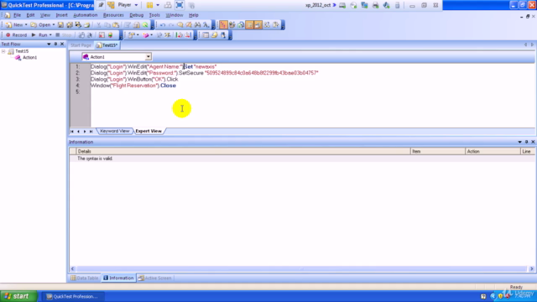537x302 pixels.
Task: Click the Uncomment block icon
Action: (x=189, y=24)
